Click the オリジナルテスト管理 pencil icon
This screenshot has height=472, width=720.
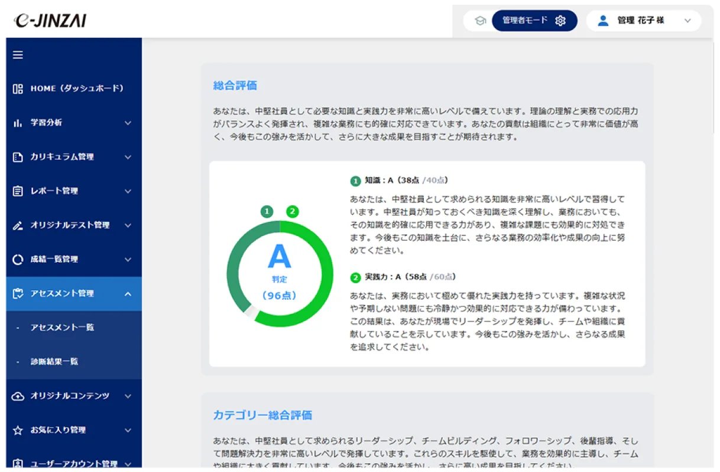(x=18, y=225)
